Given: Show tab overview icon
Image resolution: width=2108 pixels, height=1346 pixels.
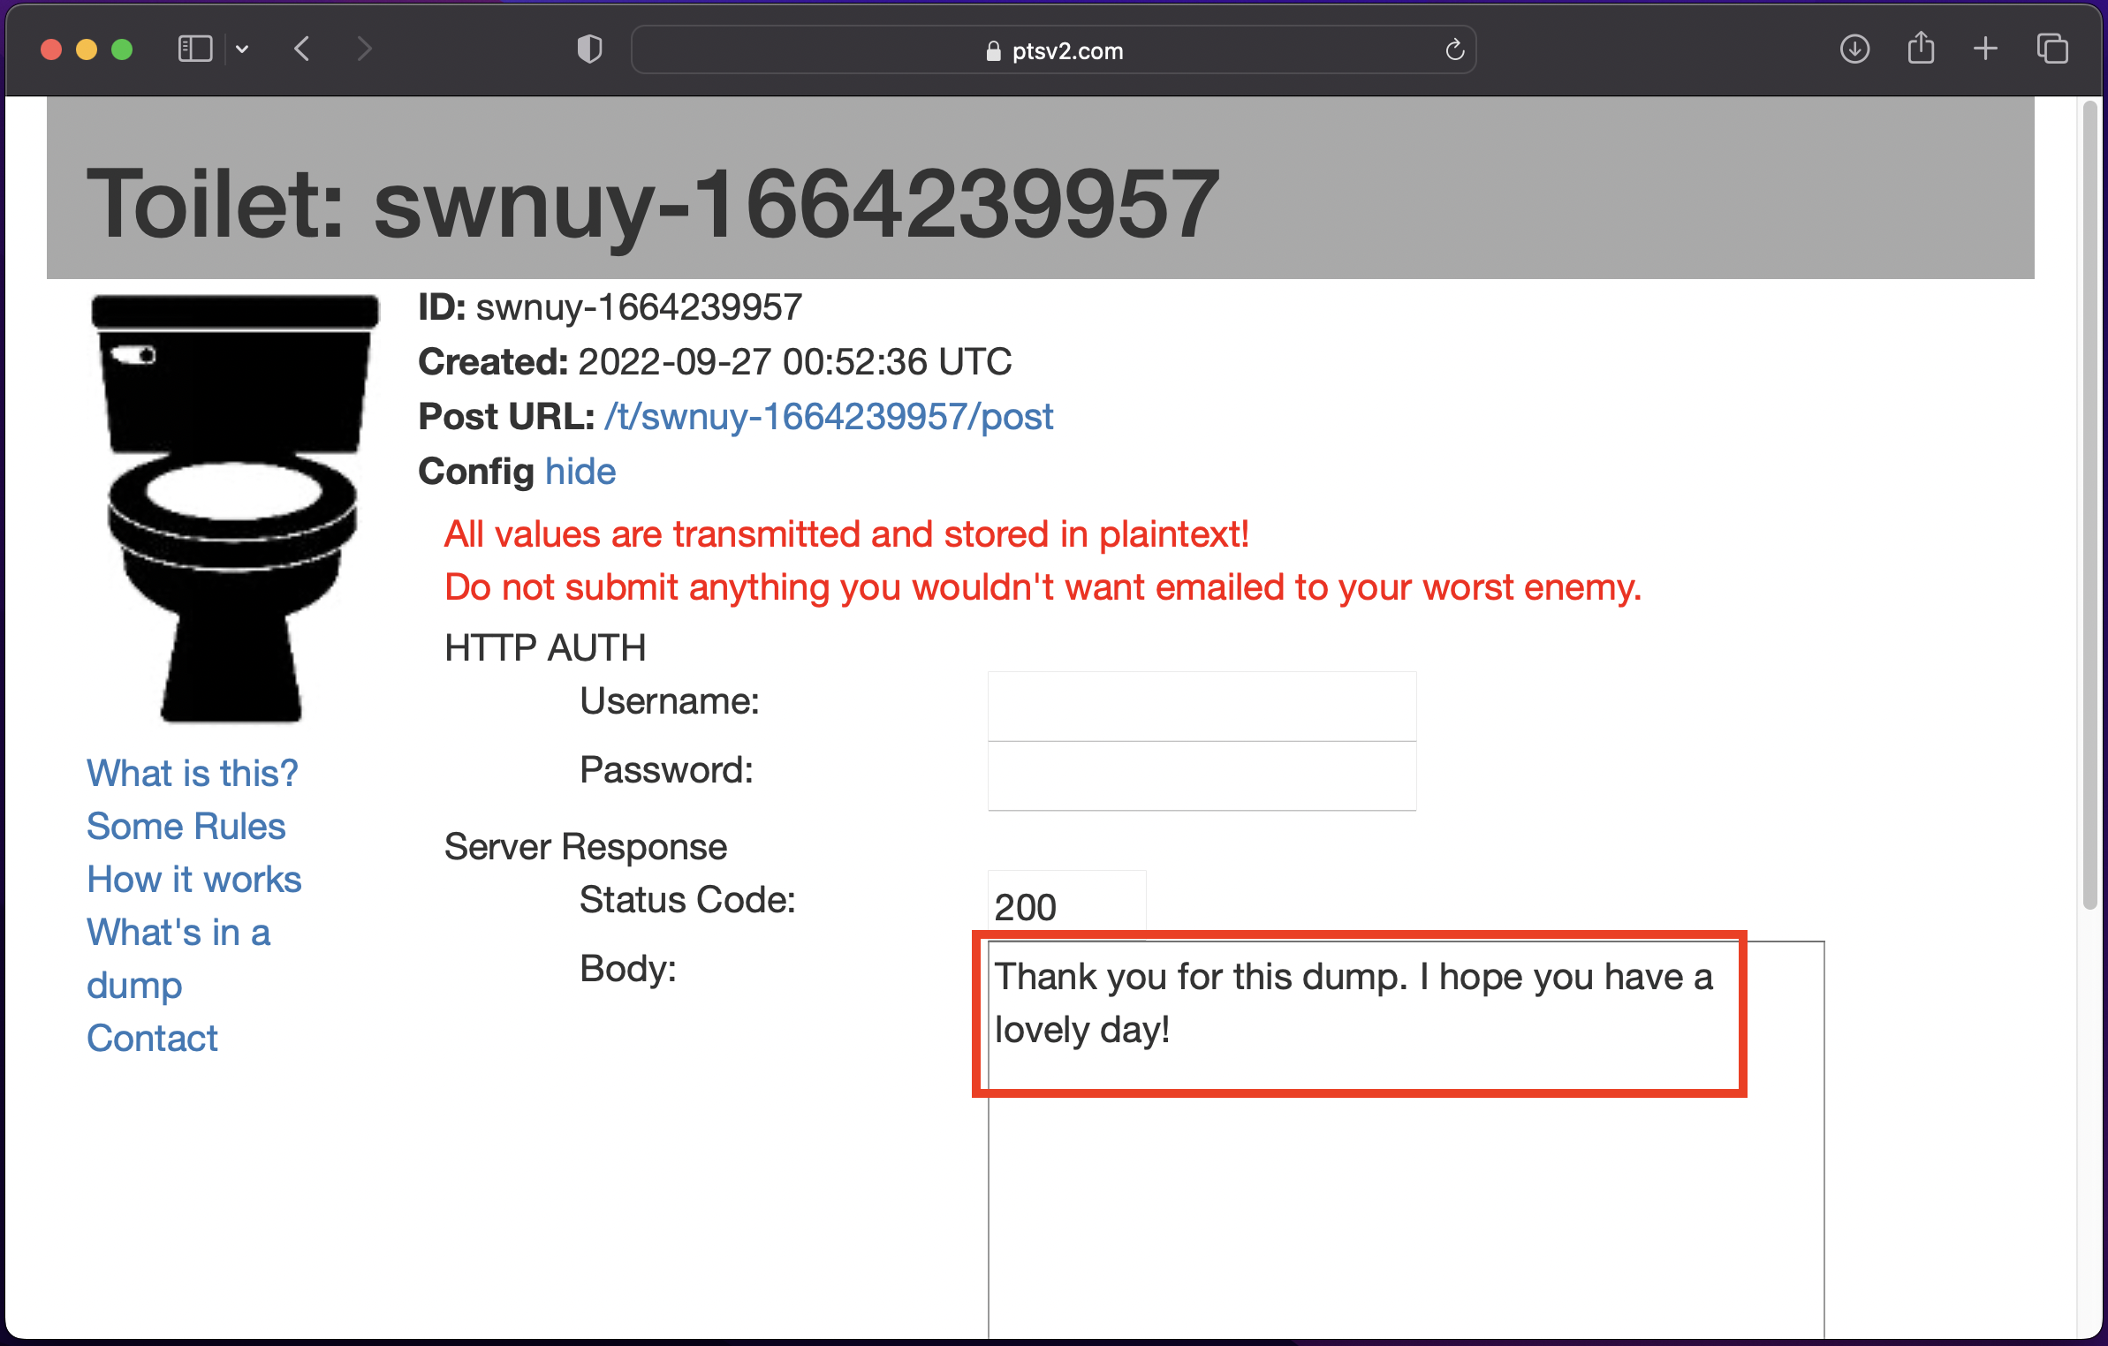Looking at the screenshot, I should click(2051, 49).
